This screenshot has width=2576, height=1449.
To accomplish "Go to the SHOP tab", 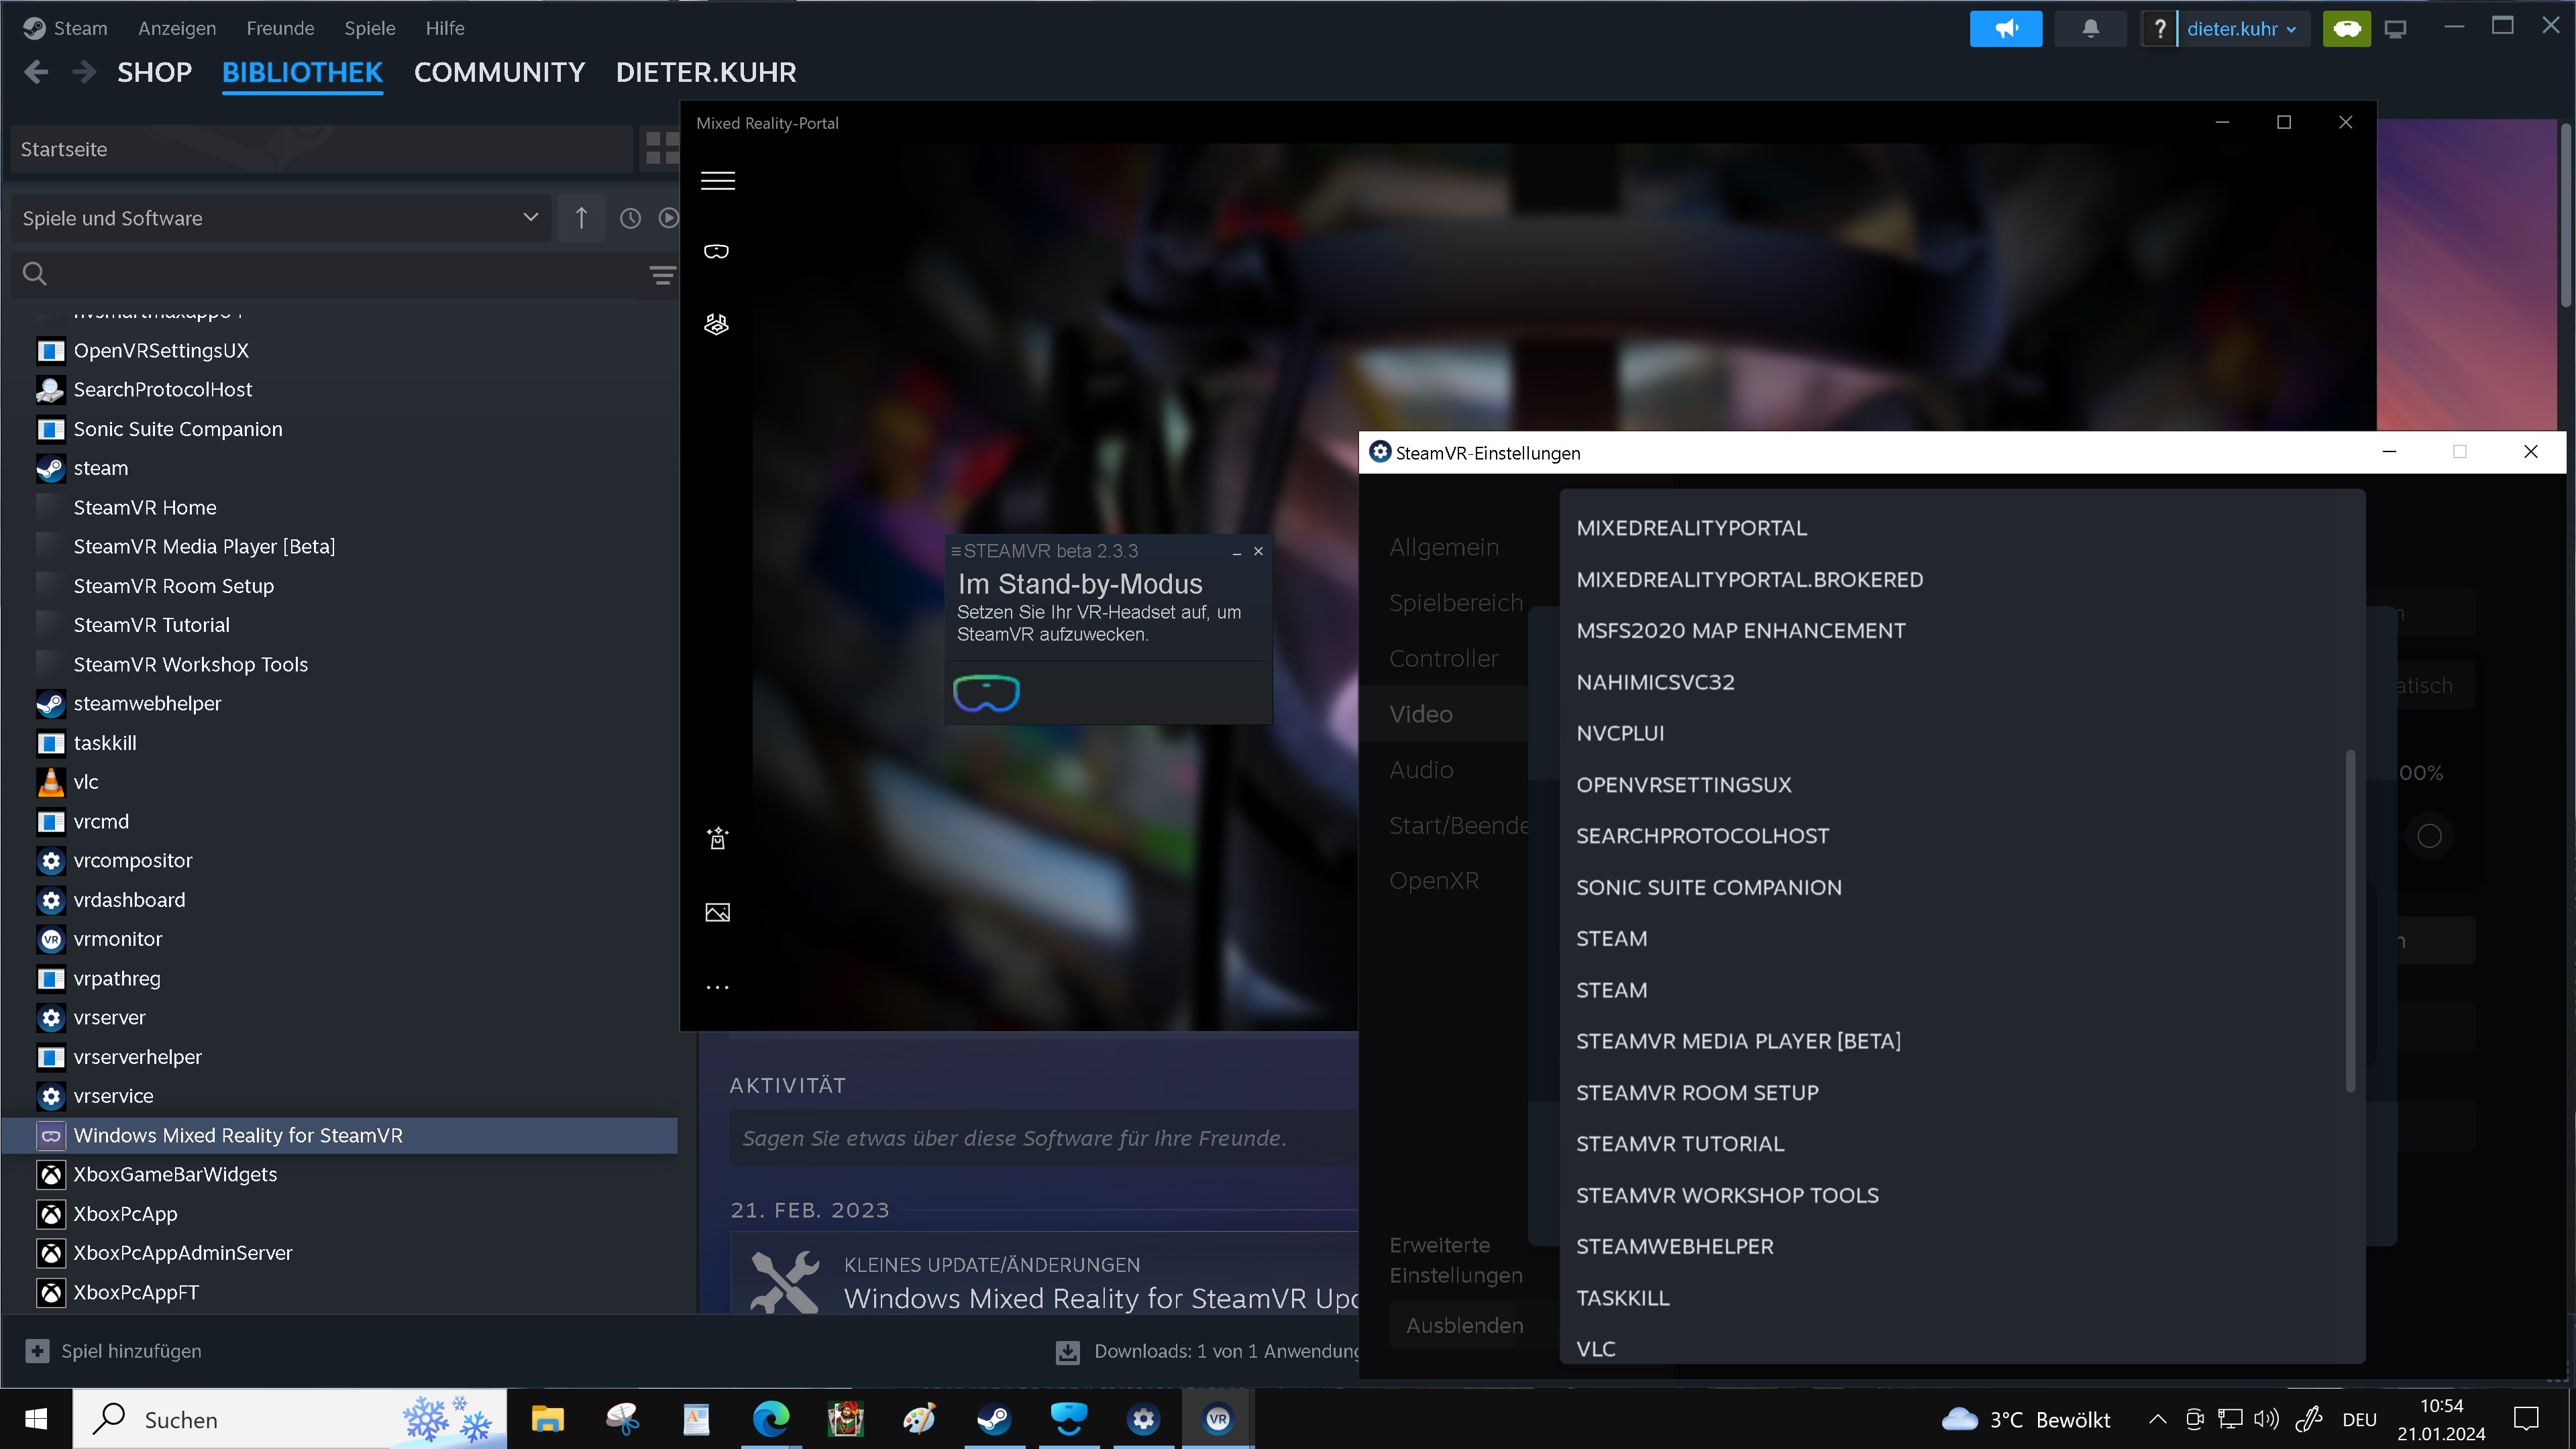I will coord(154,72).
